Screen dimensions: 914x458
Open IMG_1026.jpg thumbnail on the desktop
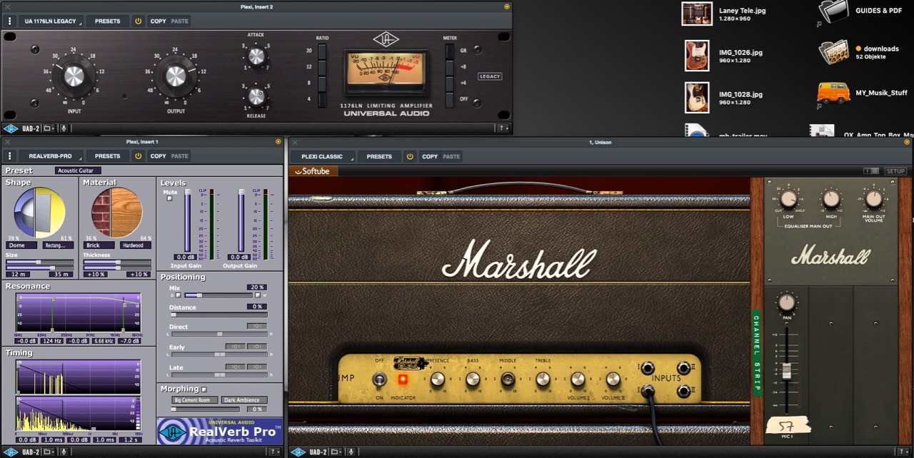pyautogui.click(x=697, y=56)
